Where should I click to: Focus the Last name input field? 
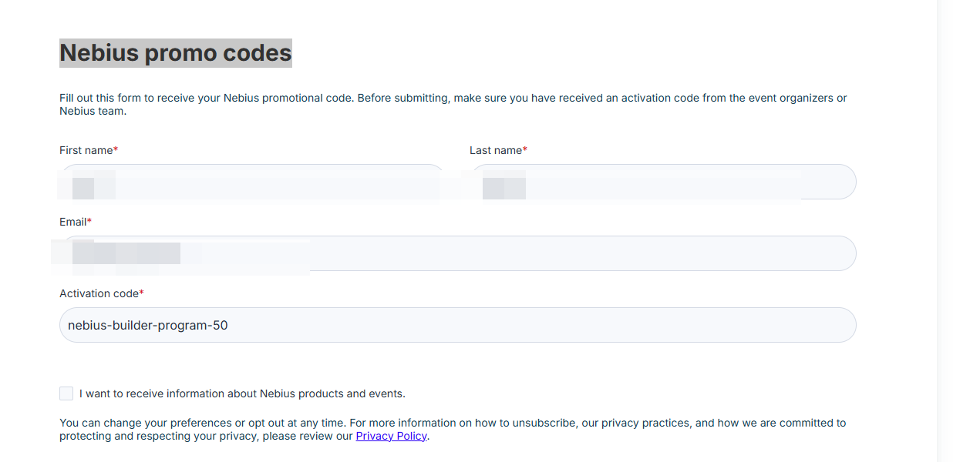pyautogui.click(x=663, y=182)
